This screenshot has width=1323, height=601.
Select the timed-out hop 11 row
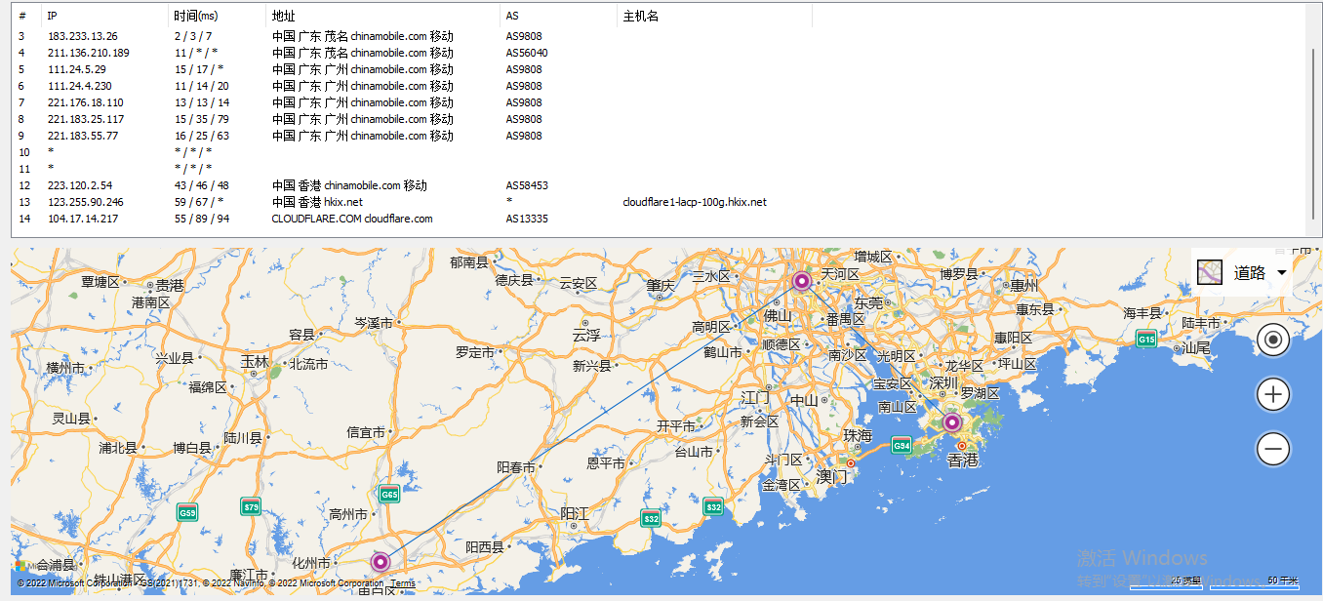pyautogui.click(x=659, y=169)
